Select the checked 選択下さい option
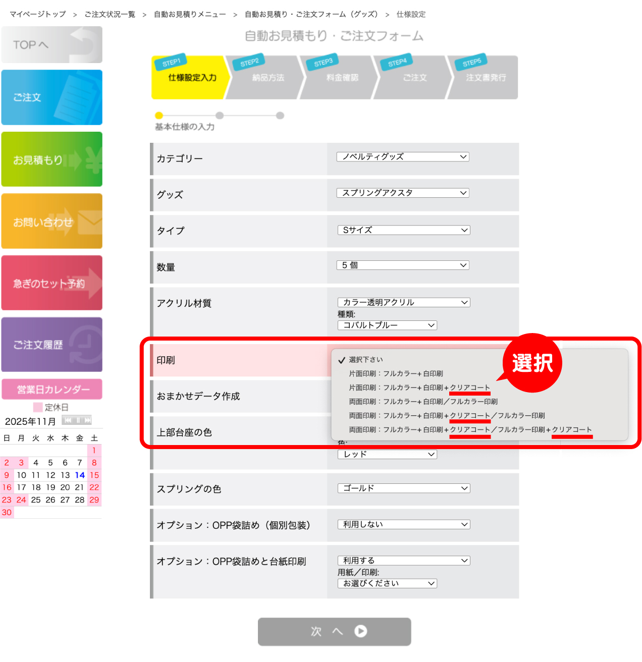This screenshot has width=642, height=662. 366,360
